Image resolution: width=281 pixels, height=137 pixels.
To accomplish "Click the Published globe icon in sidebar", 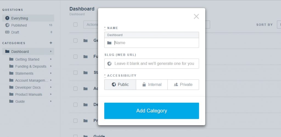I will coord(7,25).
